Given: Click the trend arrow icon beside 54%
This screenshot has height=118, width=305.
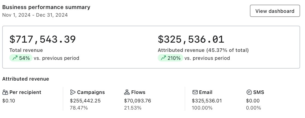Looking at the screenshot, I should (15, 58).
